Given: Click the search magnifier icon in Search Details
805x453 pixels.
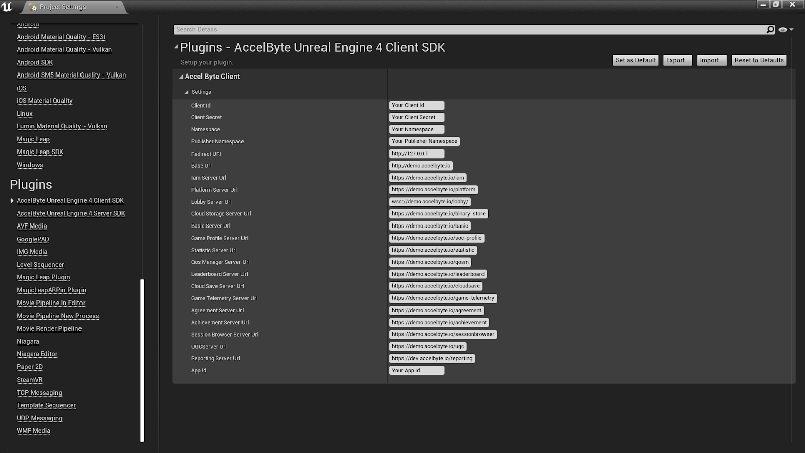Looking at the screenshot, I should coord(770,29).
